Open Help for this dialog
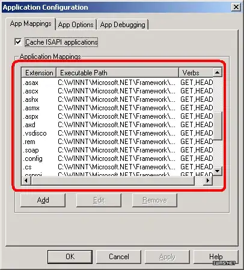This screenshot has width=244, height=270. pyautogui.click(x=216, y=257)
